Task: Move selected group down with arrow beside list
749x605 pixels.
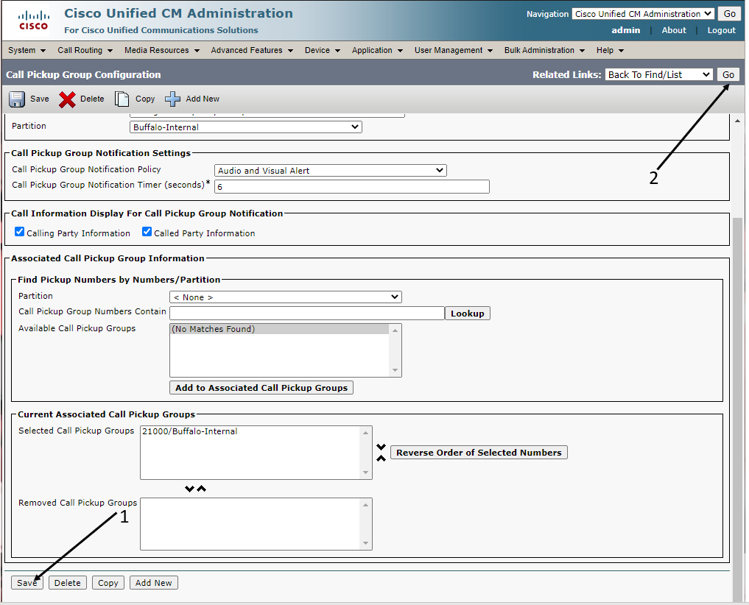Action: click(381, 447)
